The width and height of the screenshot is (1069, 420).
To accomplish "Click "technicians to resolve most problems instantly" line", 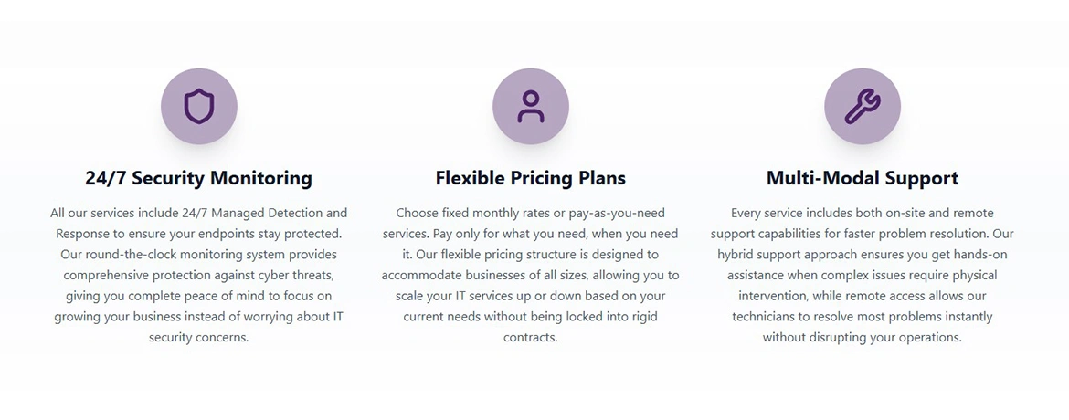I will [862, 317].
